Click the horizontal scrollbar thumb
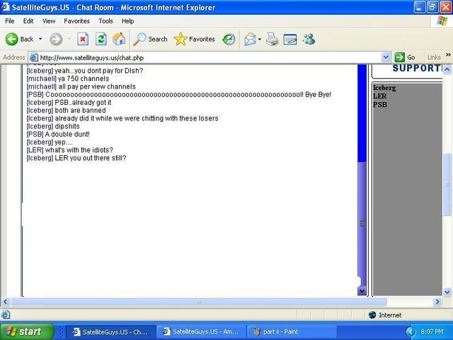Screen dimensions: 453x340 [198, 302]
